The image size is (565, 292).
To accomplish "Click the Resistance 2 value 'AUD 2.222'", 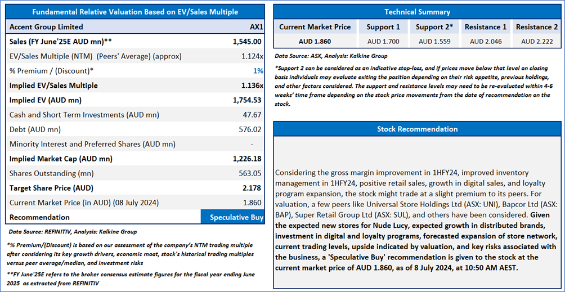I will point(536,42).
